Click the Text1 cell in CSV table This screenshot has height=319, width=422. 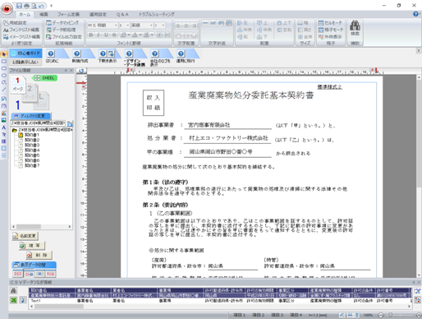(52, 301)
